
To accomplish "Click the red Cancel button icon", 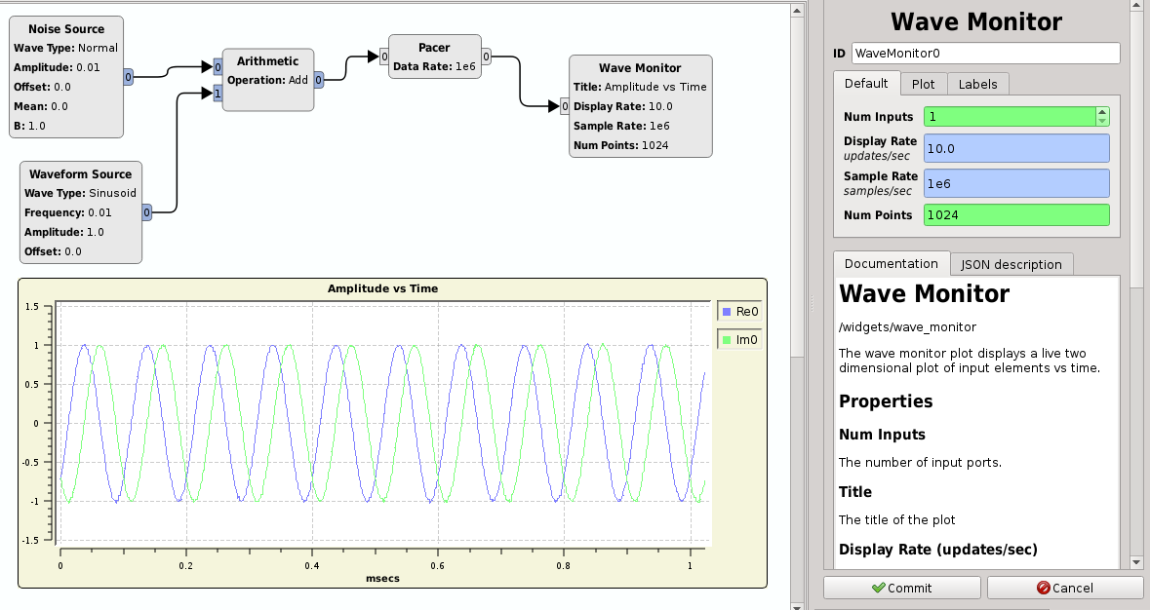I will (x=1043, y=588).
